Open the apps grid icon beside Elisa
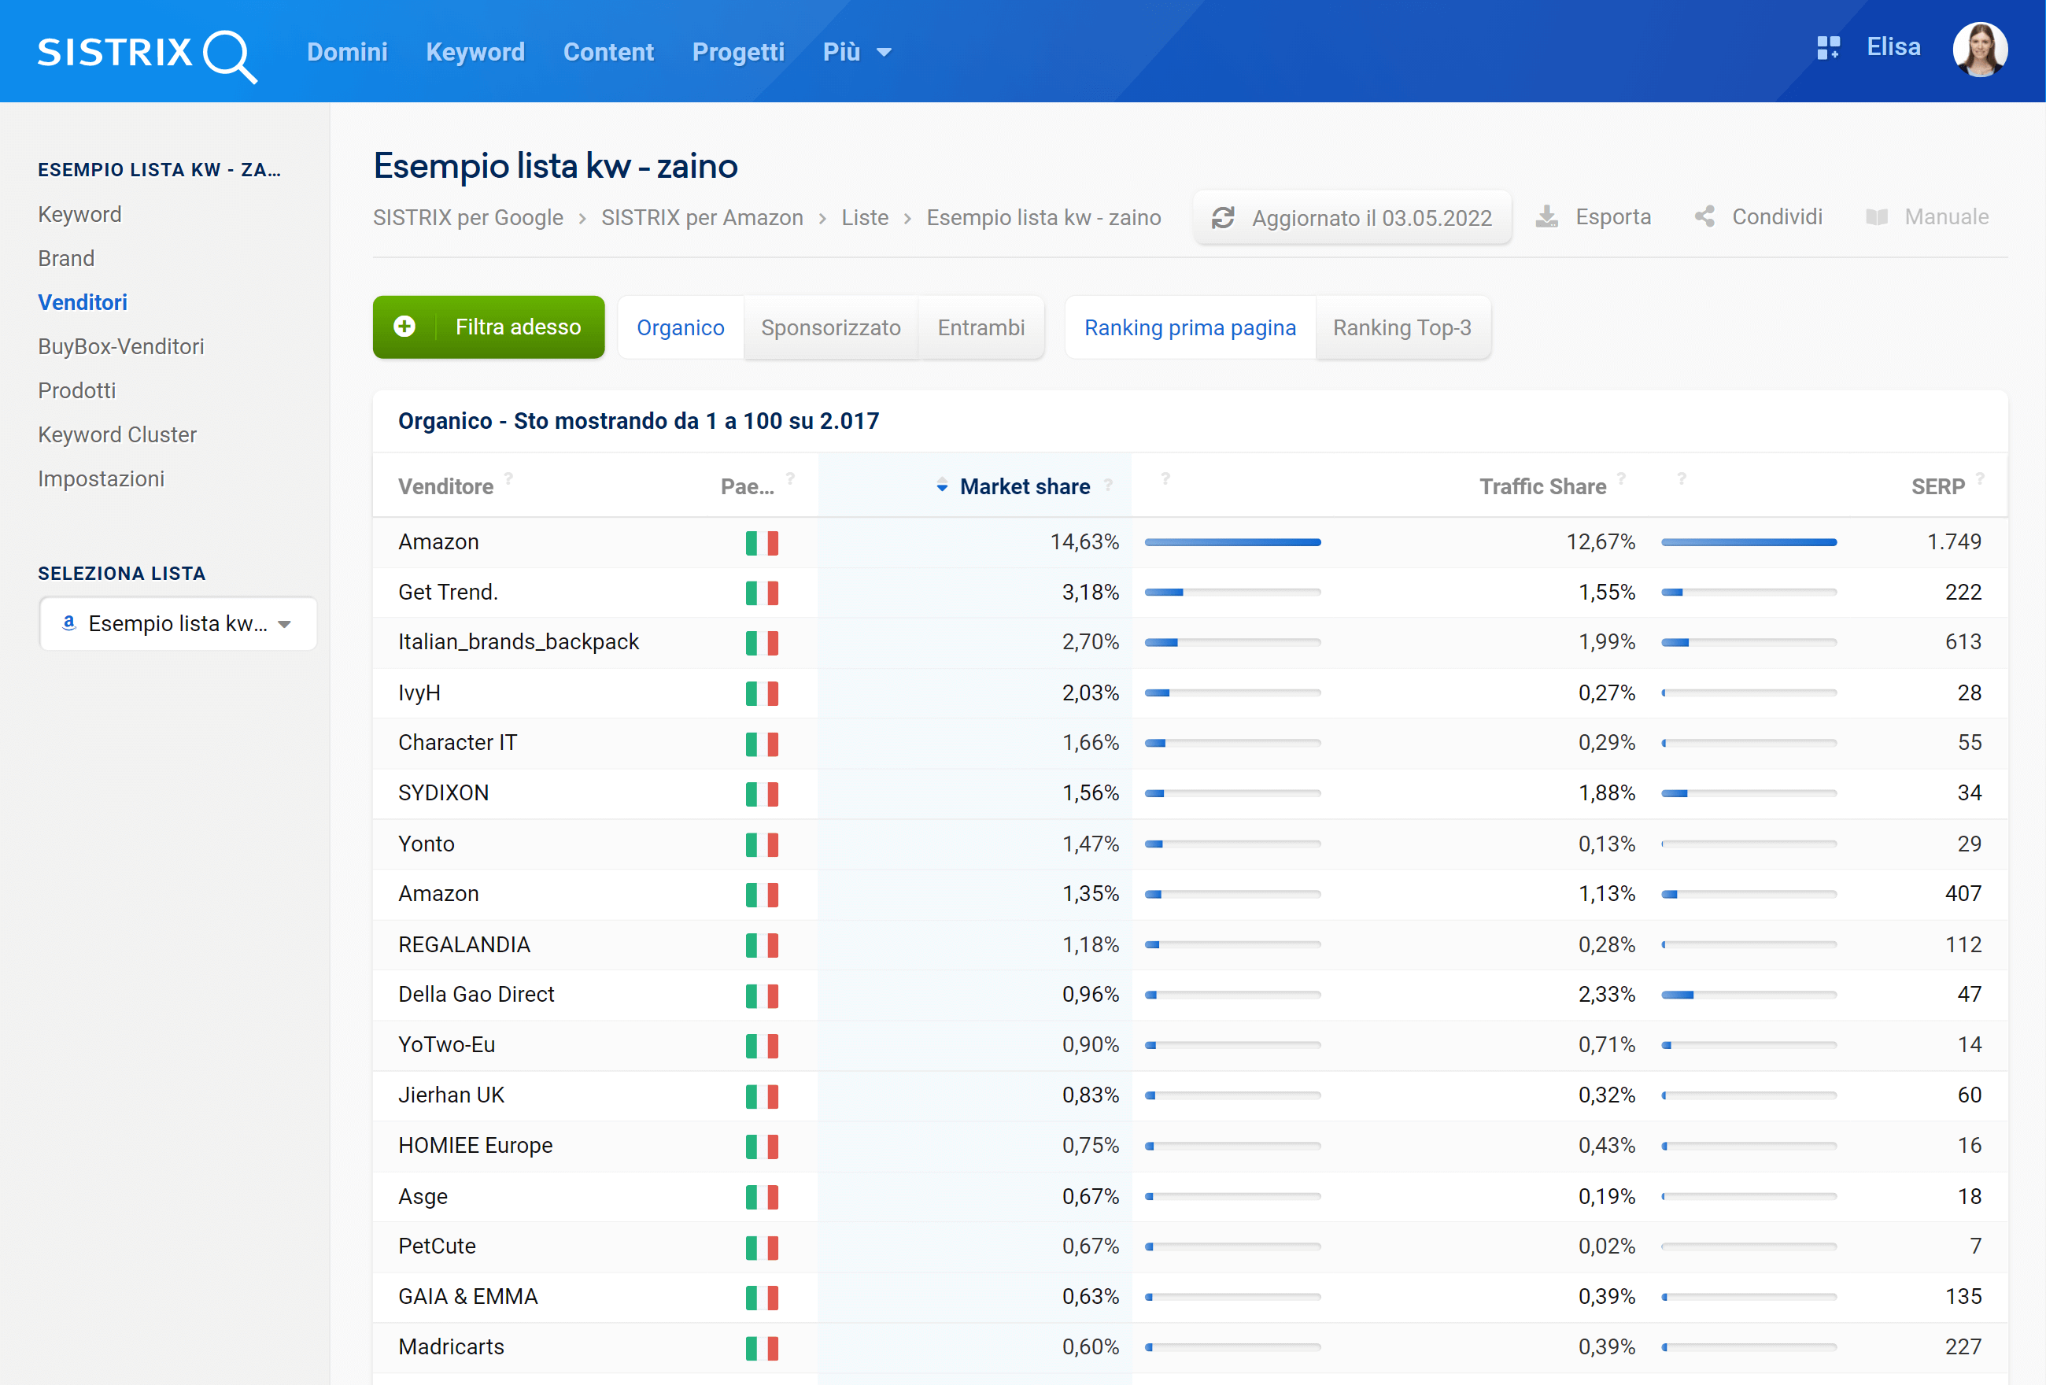2046x1385 pixels. click(x=1829, y=47)
